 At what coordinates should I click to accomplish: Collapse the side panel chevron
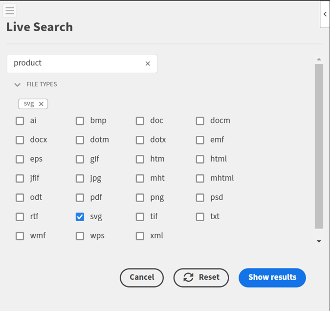coord(325,14)
